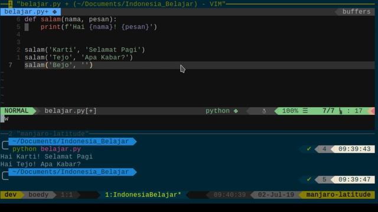Click the buffers label in tabline
378x212 pixels.
(x=356, y=12)
